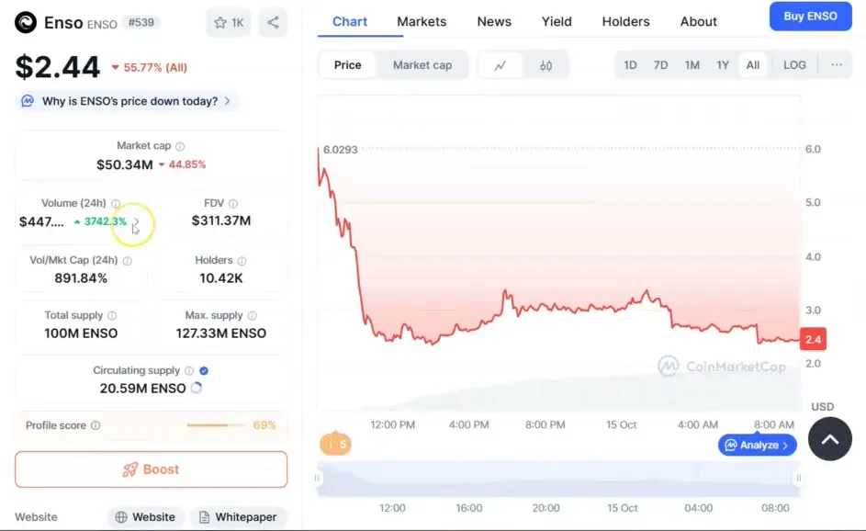Switch to line chart view icon
This screenshot has height=531, width=866.
[x=500, y=65]
